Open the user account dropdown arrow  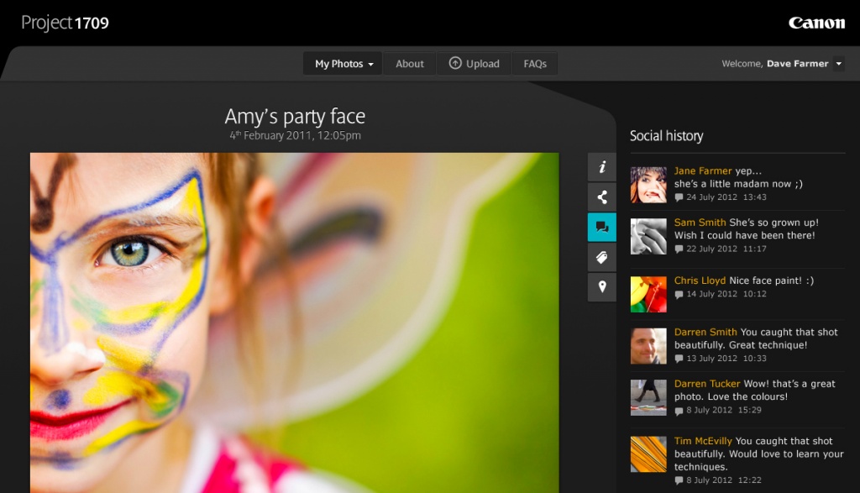pos(839,64)
